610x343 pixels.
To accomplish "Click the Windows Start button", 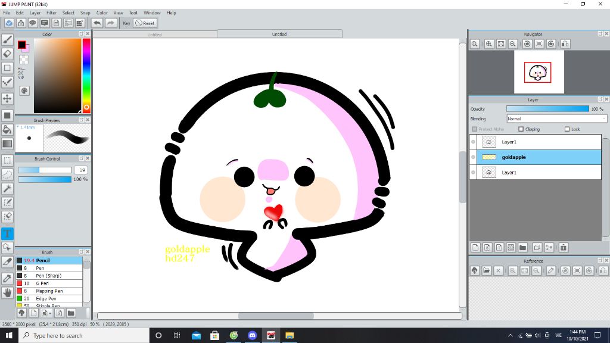I will (x=9, y=335).
